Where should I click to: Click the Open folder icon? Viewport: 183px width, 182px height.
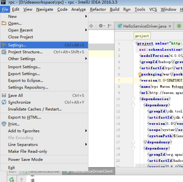click(4, 23)
